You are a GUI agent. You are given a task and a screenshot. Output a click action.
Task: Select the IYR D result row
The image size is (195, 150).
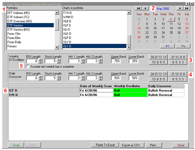pyautogui.click(x=96, y=95)
